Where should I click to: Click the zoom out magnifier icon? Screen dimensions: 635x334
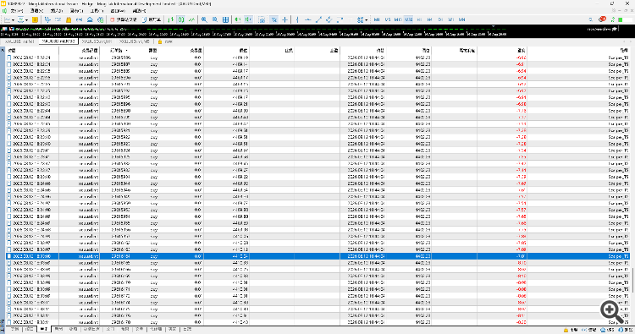(x=215, y=19)
